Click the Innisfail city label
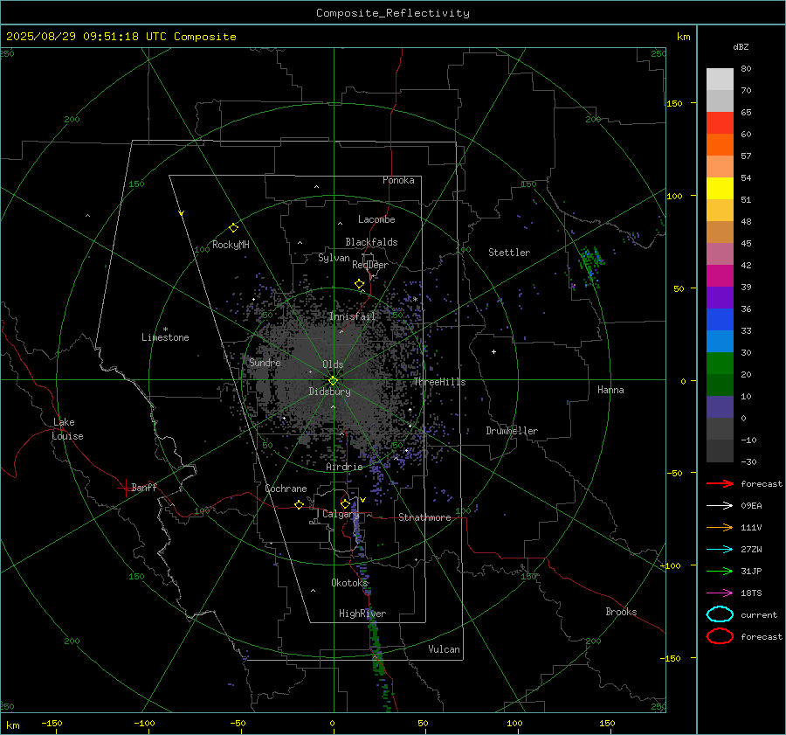 click(x=353, y=316)
